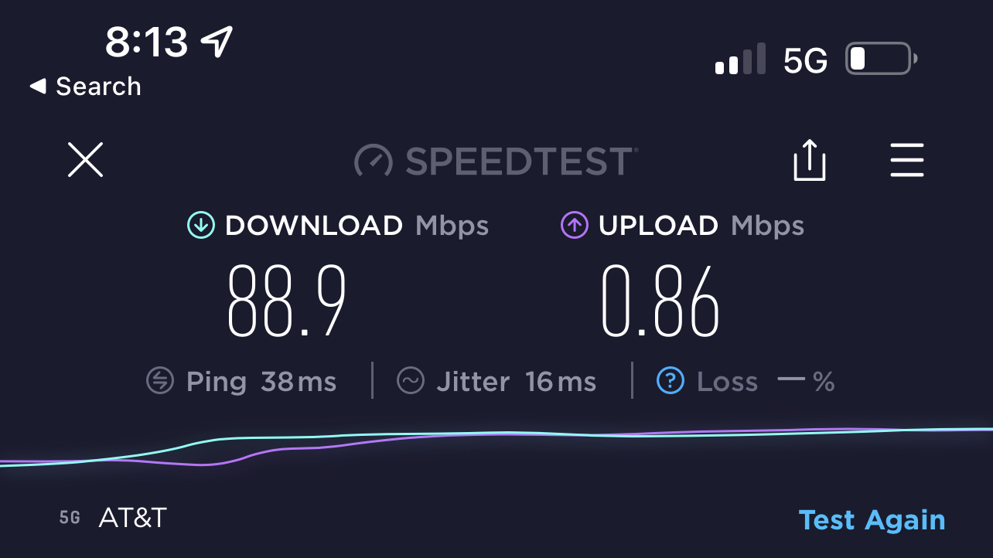Tap the download arrow icon
The image size is (993, 558).
[x=201, y=226]
